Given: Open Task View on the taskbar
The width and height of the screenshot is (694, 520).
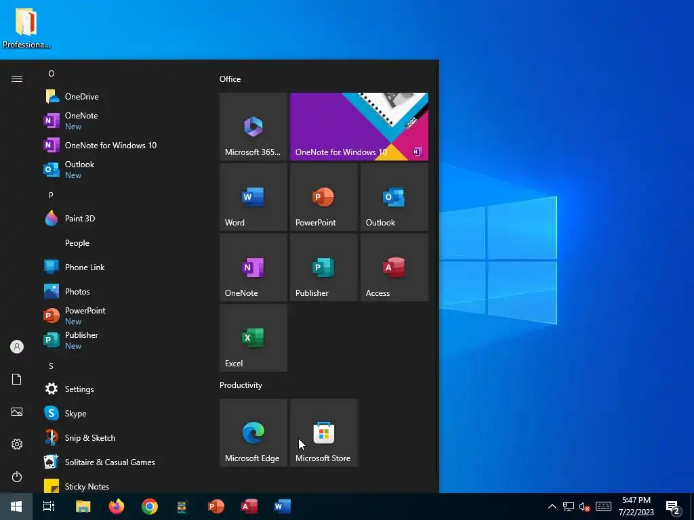Looking at the screenshot, I should (49, 506).
